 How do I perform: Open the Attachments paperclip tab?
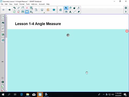[3, 29]
